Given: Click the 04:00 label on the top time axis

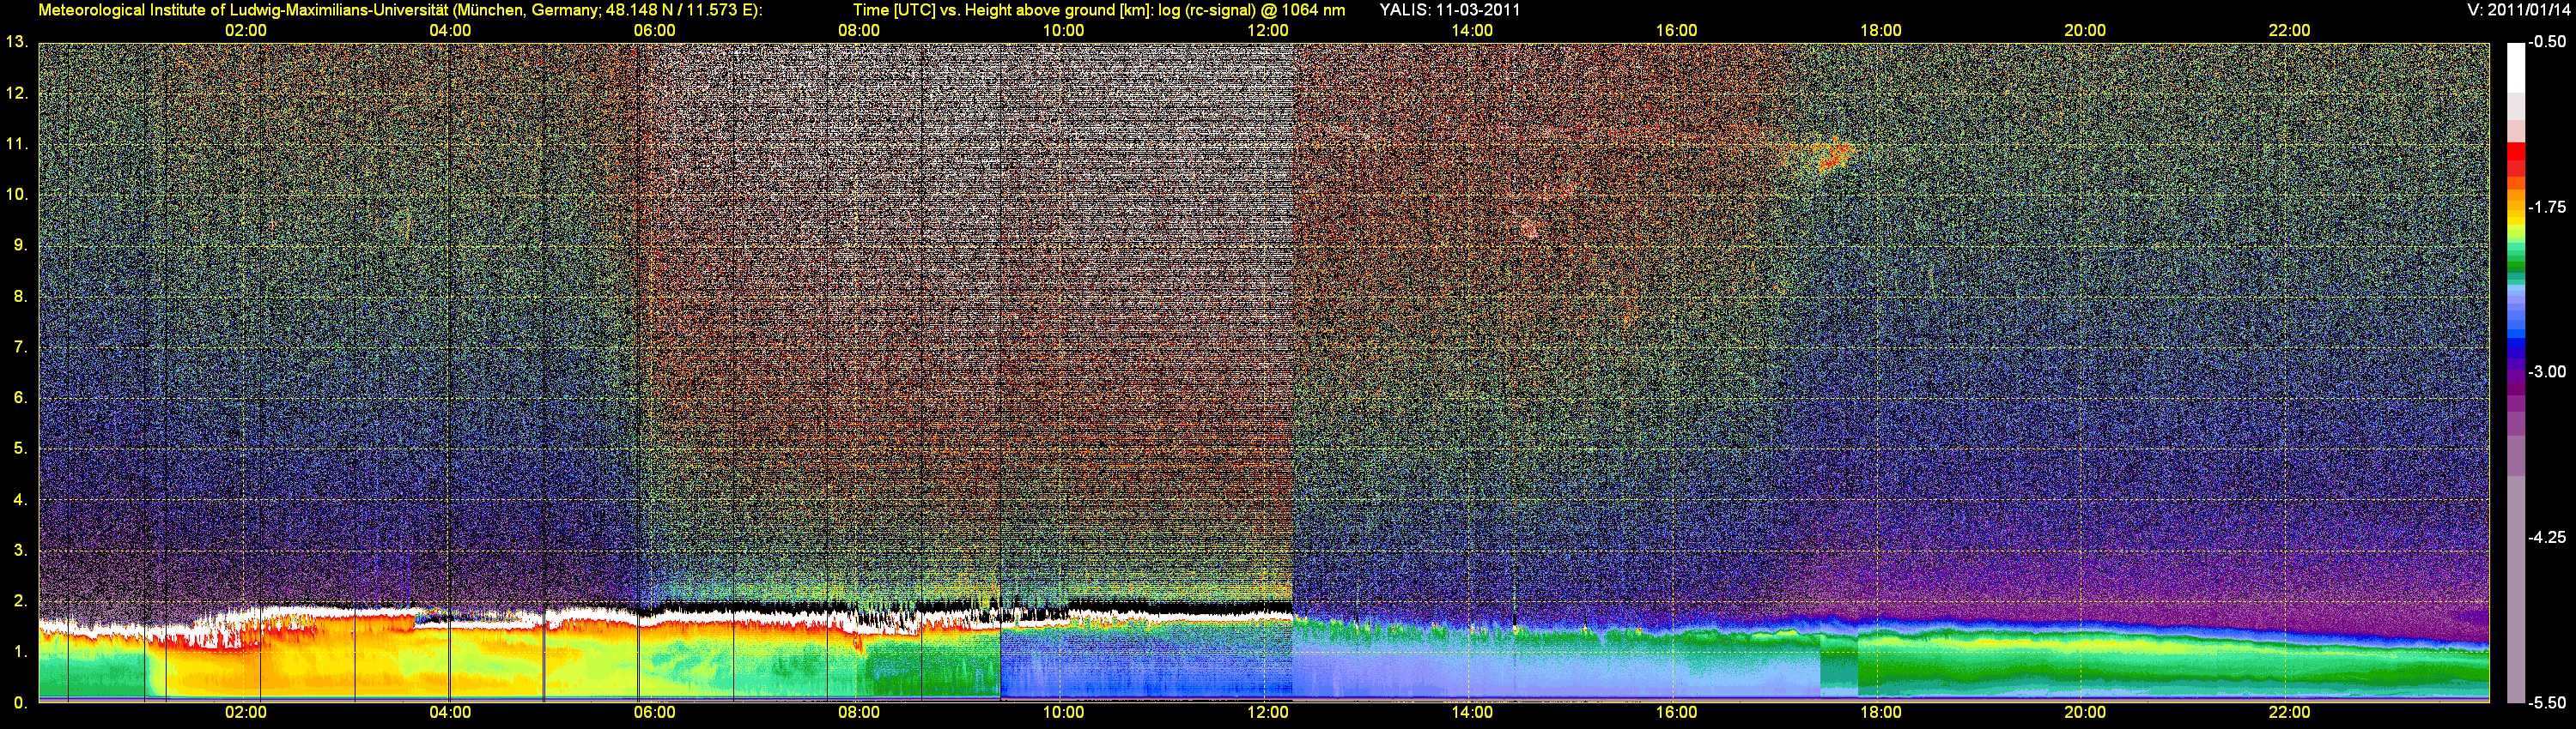Looking at the screenshot, I should point(450,30).
